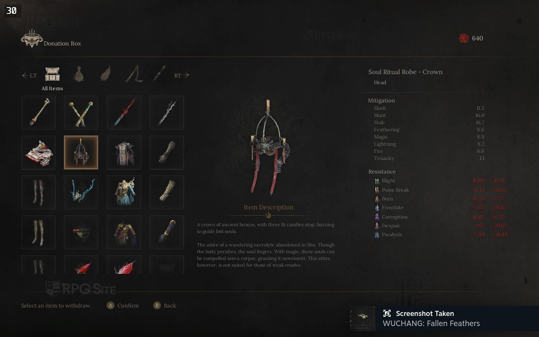Viewport: 539px width, 337px height.
Task: Click the Back B button prompt
Action: [165, 305]
